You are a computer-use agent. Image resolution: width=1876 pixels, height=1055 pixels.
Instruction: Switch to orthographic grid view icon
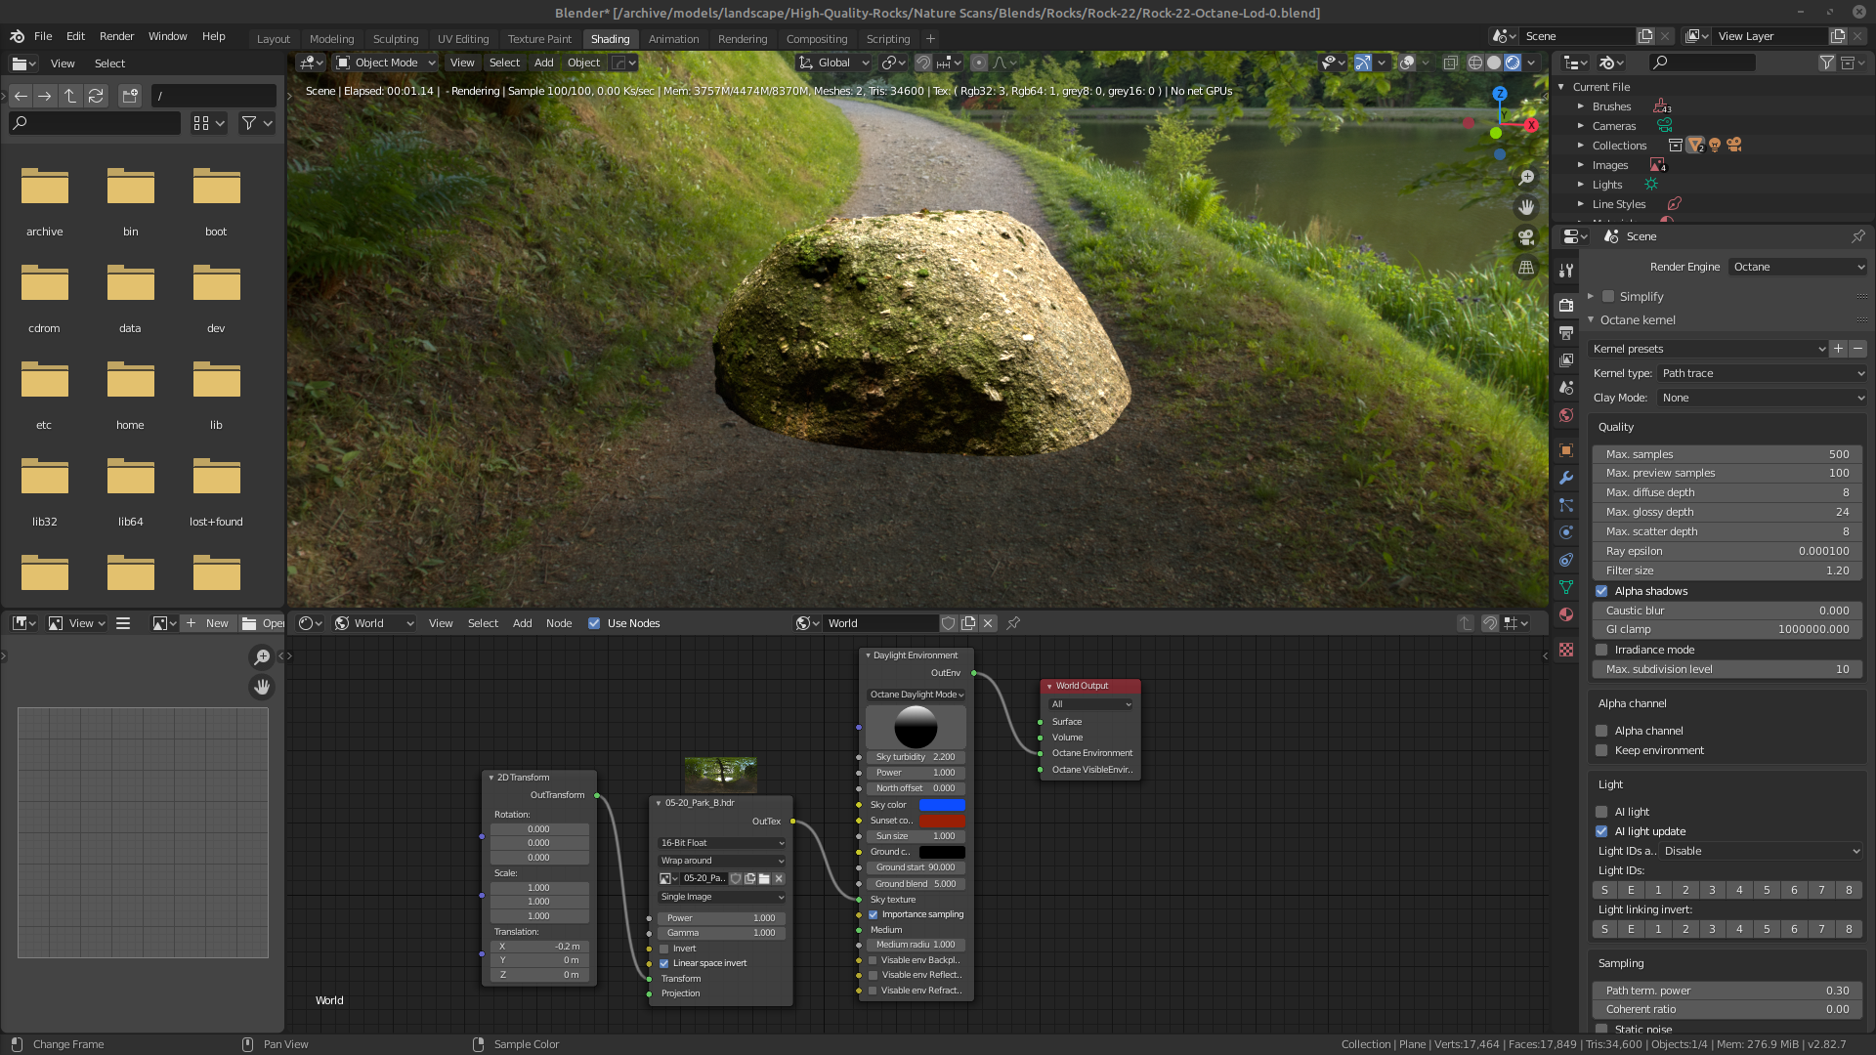tap(1526, 268)
